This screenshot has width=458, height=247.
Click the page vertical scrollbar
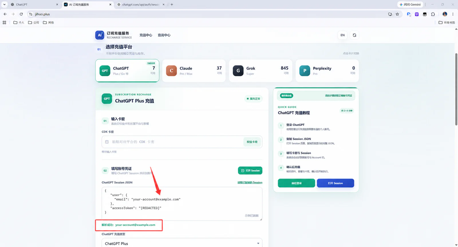(456, 89)
